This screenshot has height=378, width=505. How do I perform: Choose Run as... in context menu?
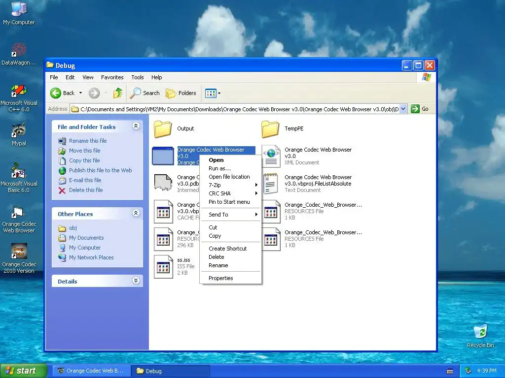(231, 168)
